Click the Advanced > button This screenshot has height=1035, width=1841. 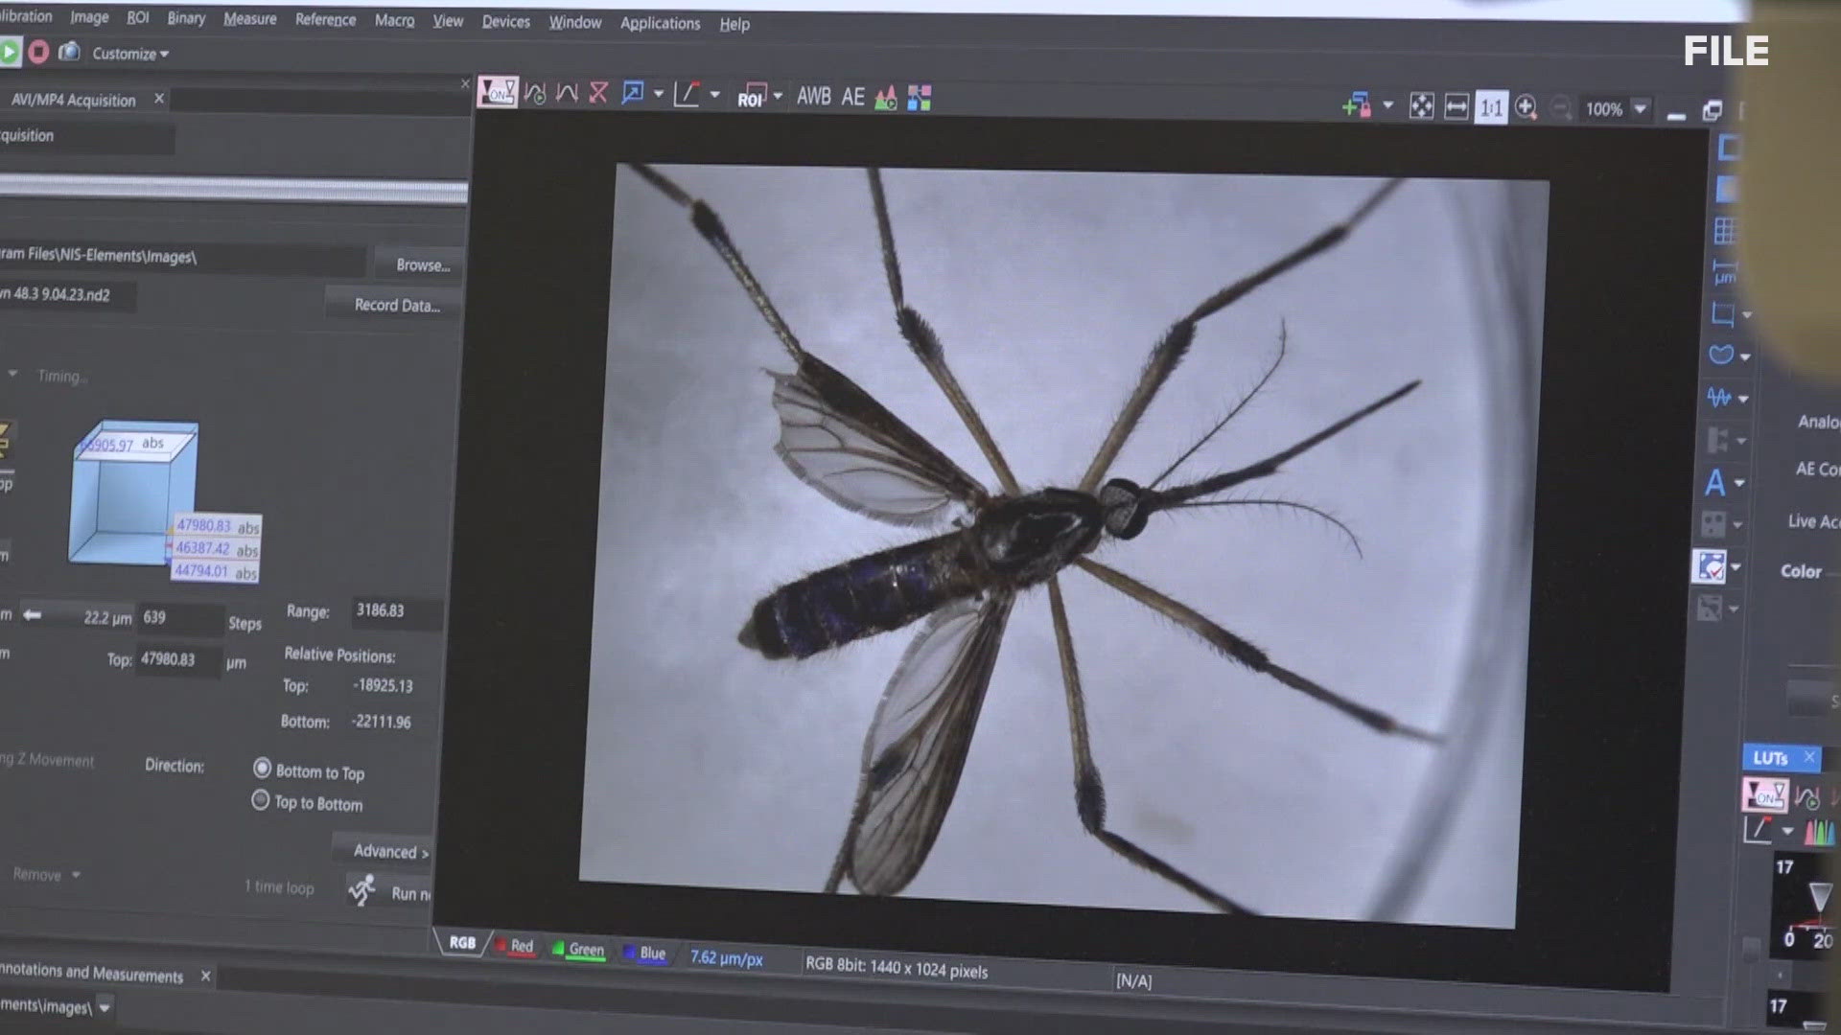[x=388, y=851]
